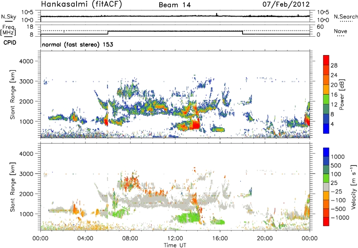Click the 18 tick on frequency axis

pos(30,27)
